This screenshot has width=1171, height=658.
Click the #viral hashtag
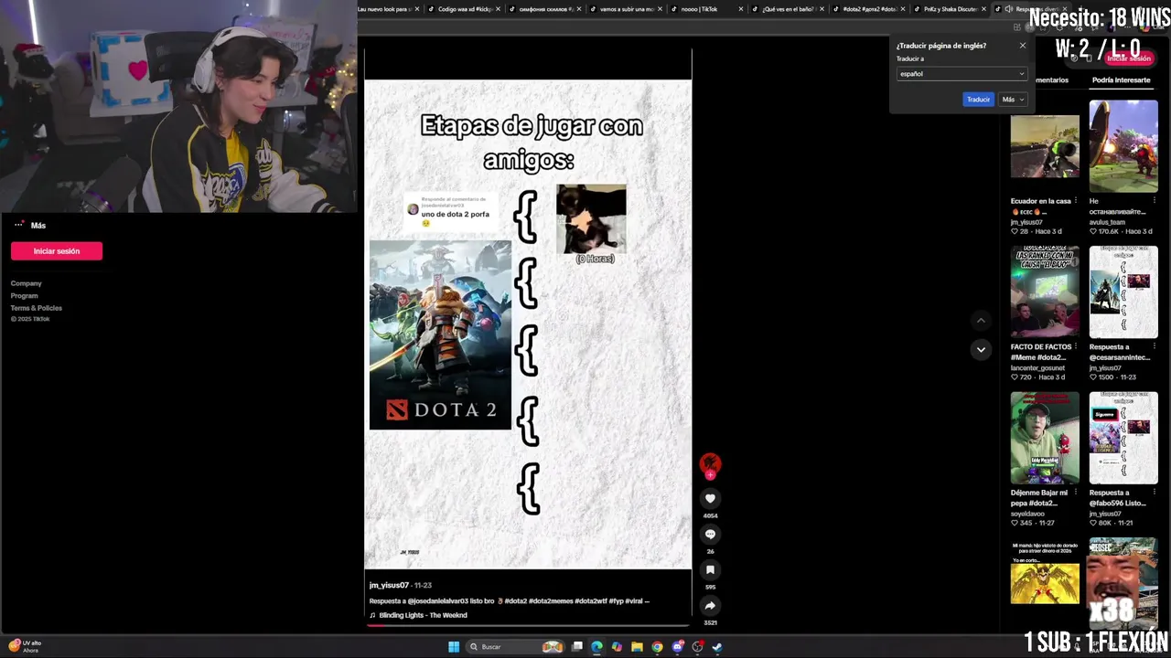633,601
